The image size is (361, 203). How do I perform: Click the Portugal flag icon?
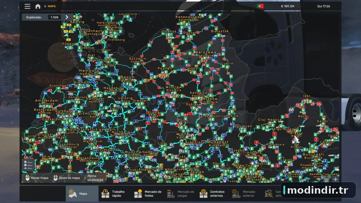click(260, 6)
